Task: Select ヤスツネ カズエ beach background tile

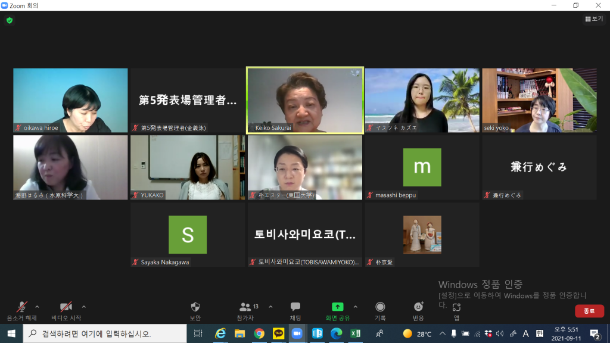Action: click(422, 100)
